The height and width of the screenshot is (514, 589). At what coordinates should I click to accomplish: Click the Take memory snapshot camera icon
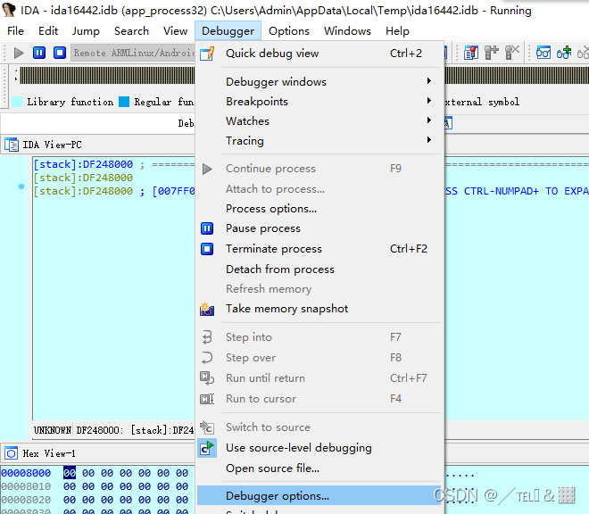207,309
